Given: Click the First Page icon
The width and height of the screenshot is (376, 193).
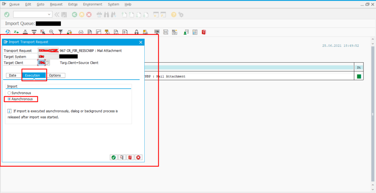Looking at the screenshot, I should click(x=124, y=15).
